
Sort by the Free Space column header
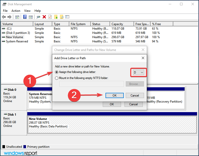tap(142, 24)
